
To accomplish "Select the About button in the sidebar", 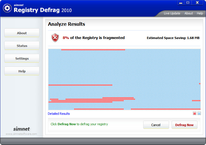I will (22, 33).
